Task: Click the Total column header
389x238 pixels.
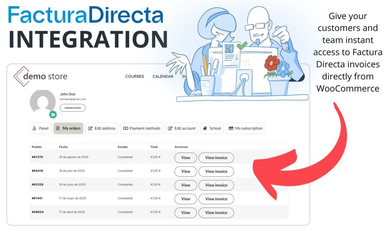Action: point(154,147)
